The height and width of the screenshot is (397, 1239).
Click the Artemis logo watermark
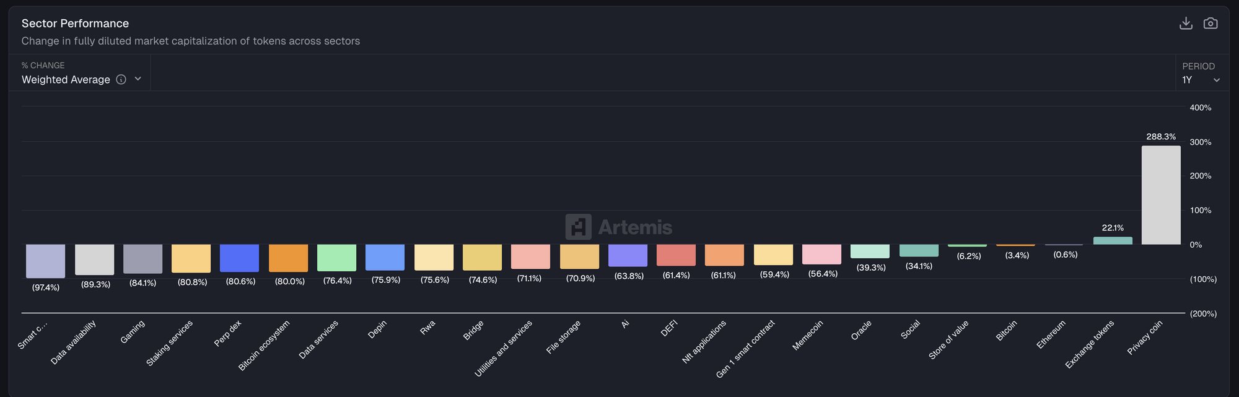pyautogui.click(x=618, y=227)
